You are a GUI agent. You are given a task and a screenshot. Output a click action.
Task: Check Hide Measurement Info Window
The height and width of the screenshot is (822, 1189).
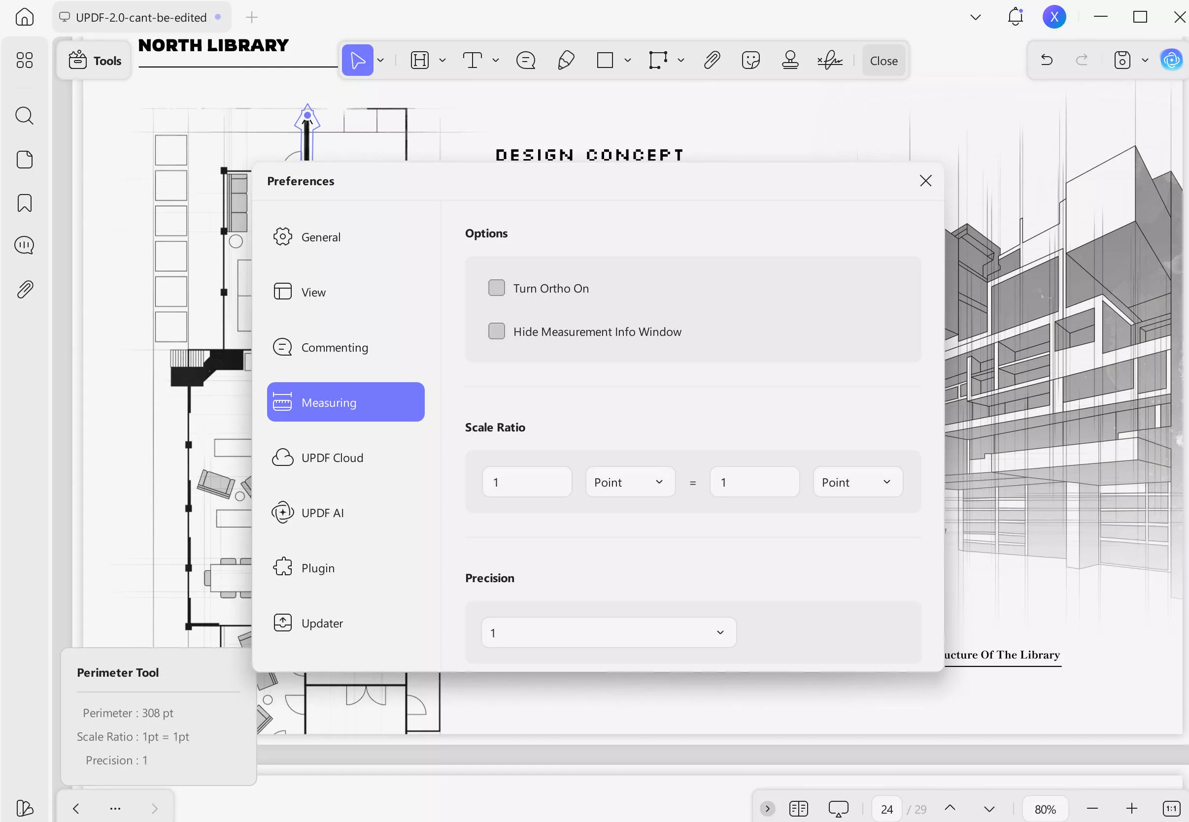click(x=496, y=331)
